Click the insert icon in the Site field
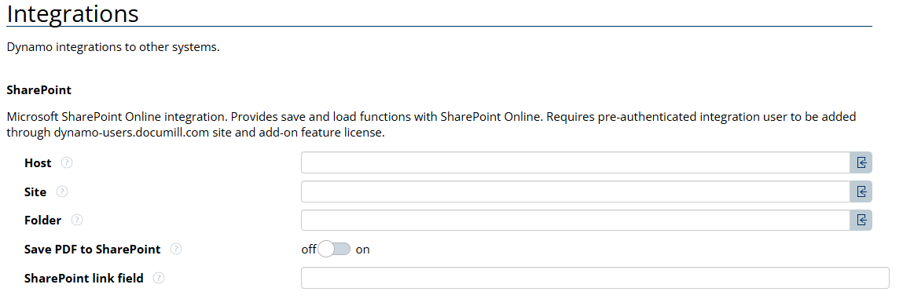The image size is (903, 299). click(x=861, y=191)
